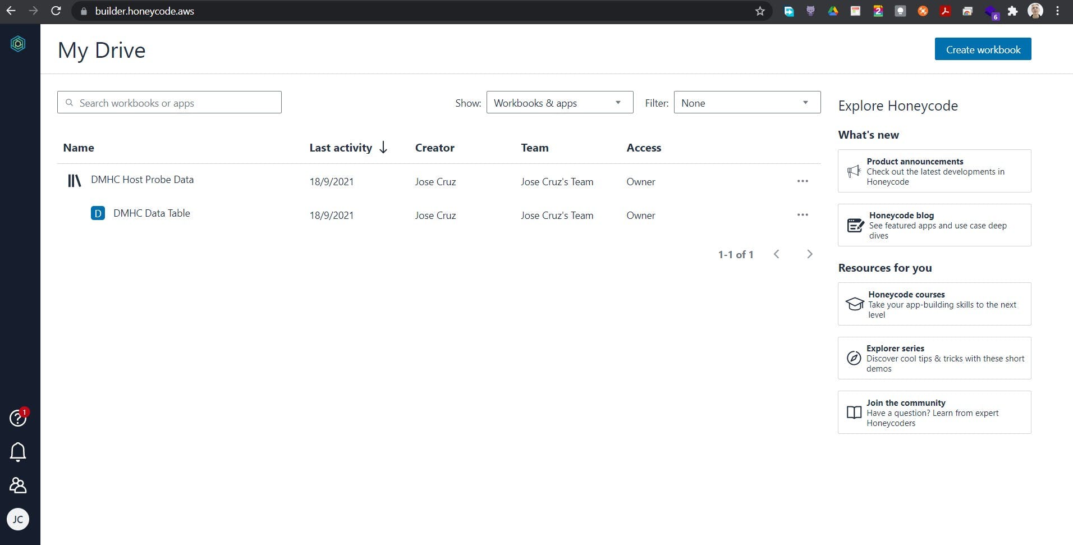The image size is (1073, 545).
Task: Open the DMHC Host Probe Data workbook
Action: click(142, 180)
